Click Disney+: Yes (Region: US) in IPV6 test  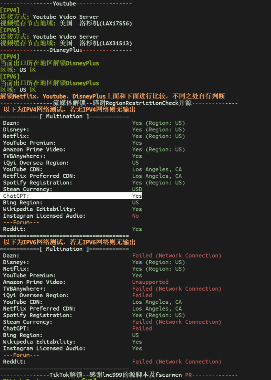[94, 262]
